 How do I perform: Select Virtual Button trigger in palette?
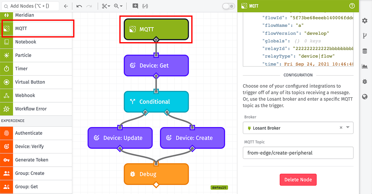pos(36,82)
